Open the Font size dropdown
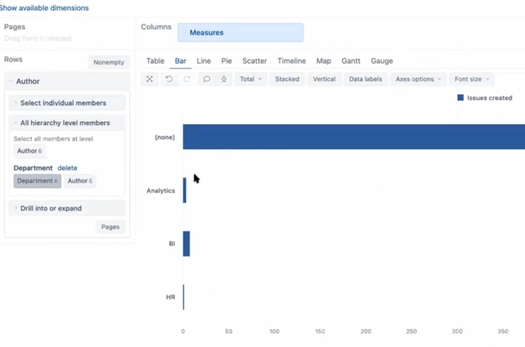Screen dimensions: 525x347 click(x=472, y=79)
